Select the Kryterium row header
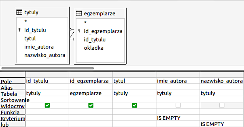244x127 pixels. click(x=13, y=118)
